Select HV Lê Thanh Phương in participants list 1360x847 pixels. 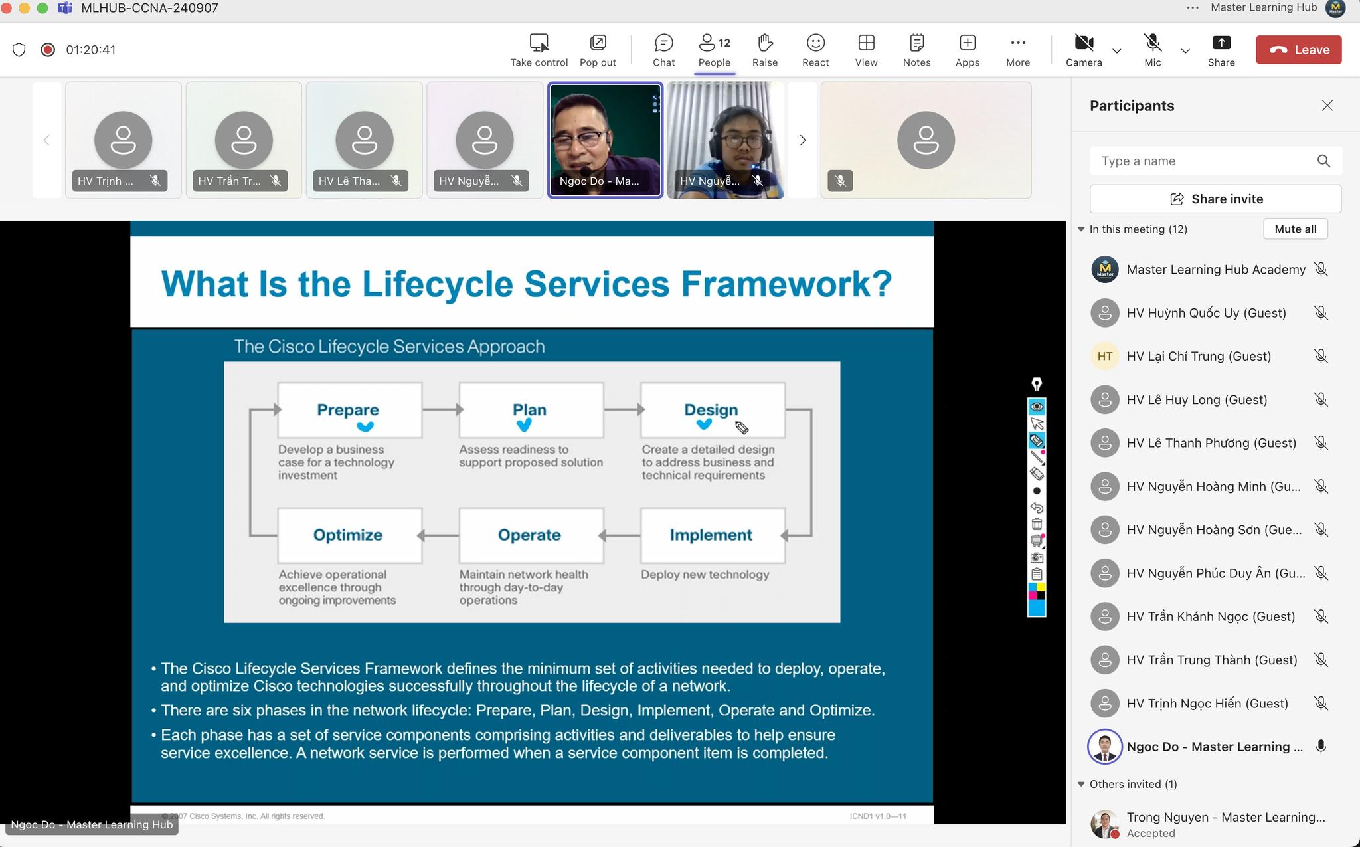point(1209,443)
